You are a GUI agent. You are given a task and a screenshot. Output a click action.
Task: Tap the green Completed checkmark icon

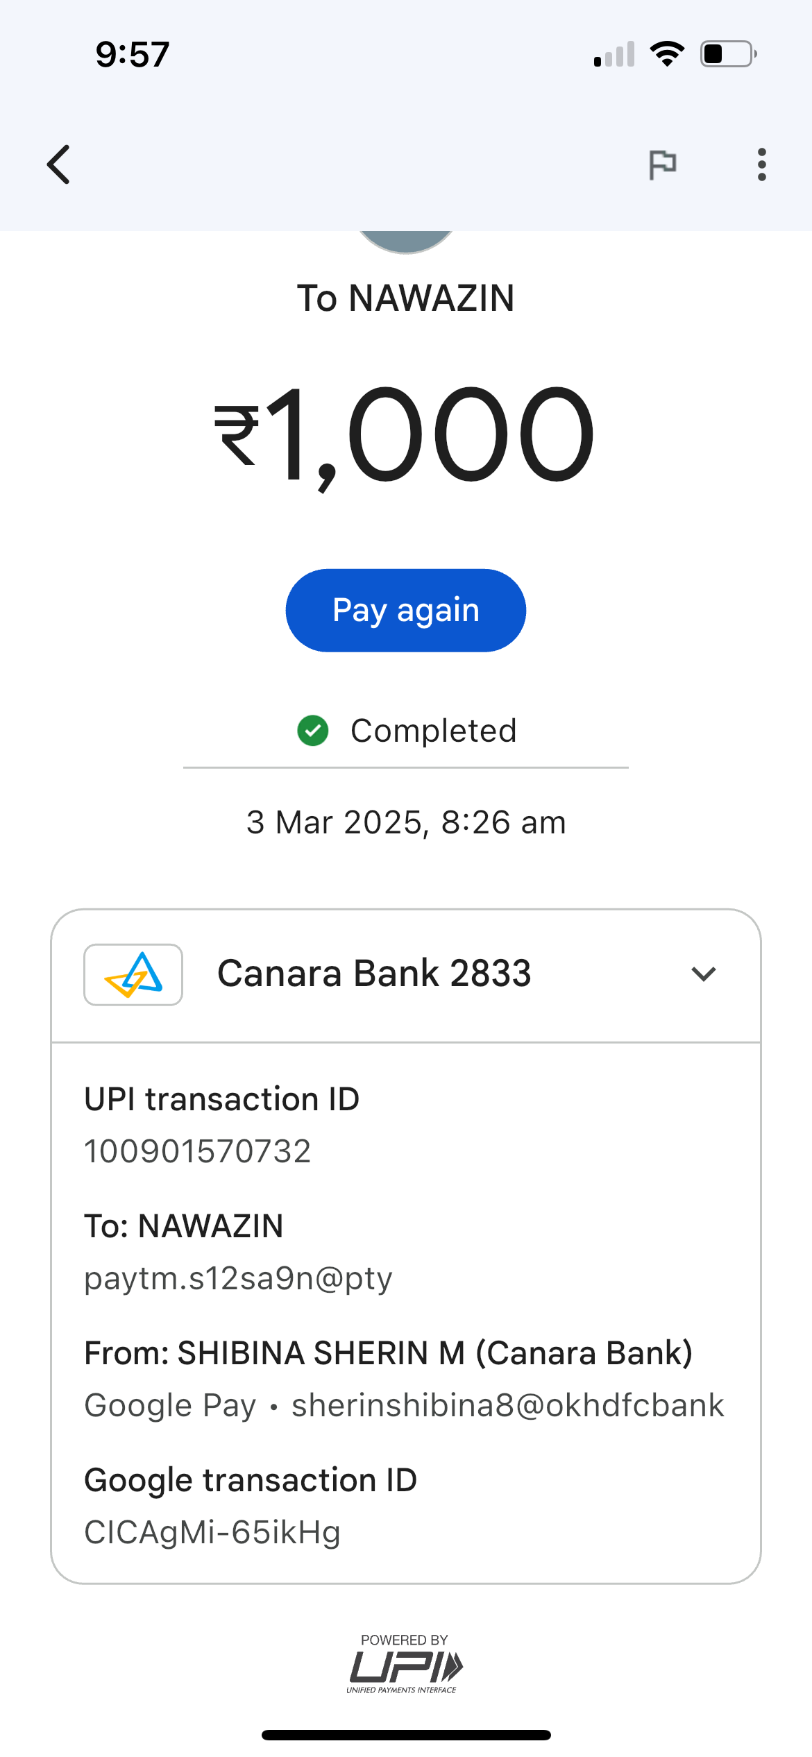(x=313, y=731)
